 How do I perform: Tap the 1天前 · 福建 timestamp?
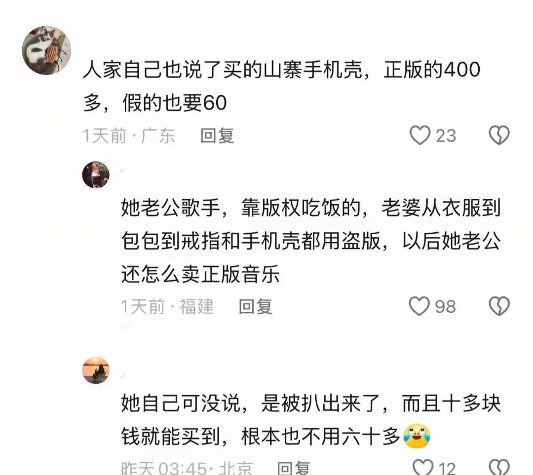pos(168,306)
